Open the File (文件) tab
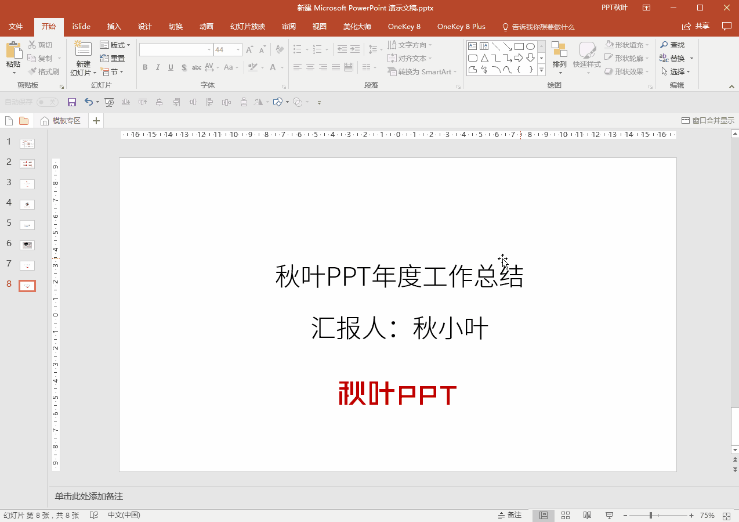The width and height of the screenshot is (739, 522). pyautogui.click(x=16, y=27)
